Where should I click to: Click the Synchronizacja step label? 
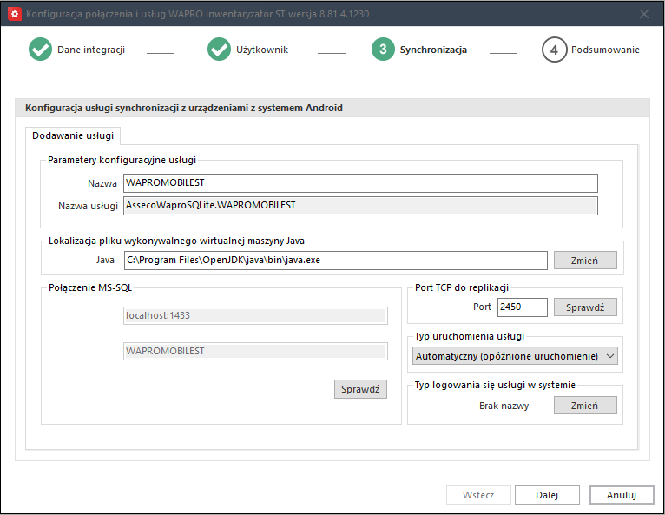click(x=433, y=50)
